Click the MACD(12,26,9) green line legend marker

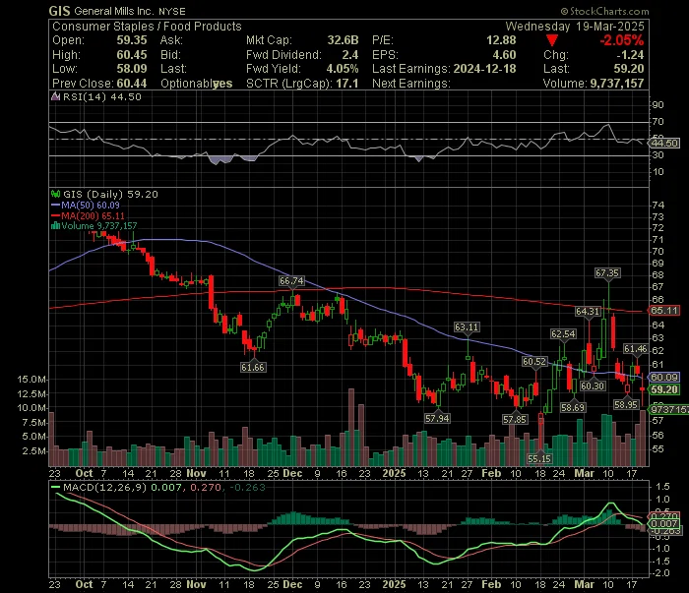[x=55, y=487]
